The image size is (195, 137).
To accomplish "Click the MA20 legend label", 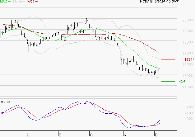I will [4, 2].
